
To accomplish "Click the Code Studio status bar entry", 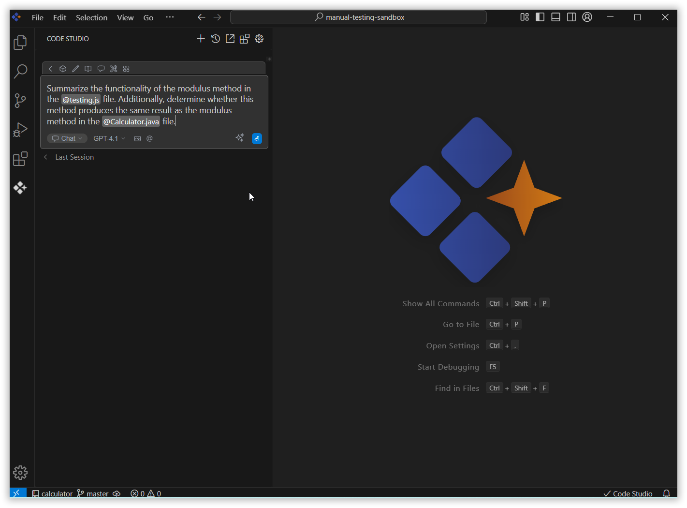I will (x=628, y=493).
